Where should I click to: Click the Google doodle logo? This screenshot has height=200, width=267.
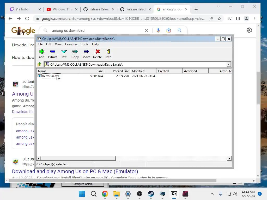(23, 31)
